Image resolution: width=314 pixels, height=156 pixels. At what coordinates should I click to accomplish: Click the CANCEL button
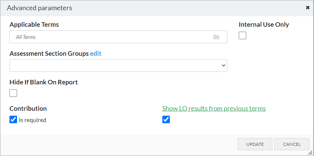coord(292,144)
